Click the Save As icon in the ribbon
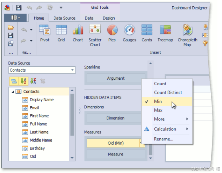This screenshot has height=173, width=222. point(11,44)
